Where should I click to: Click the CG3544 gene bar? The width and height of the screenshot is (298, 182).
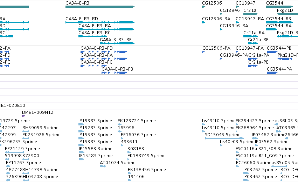pyautogui.click(x=279, y=7)
